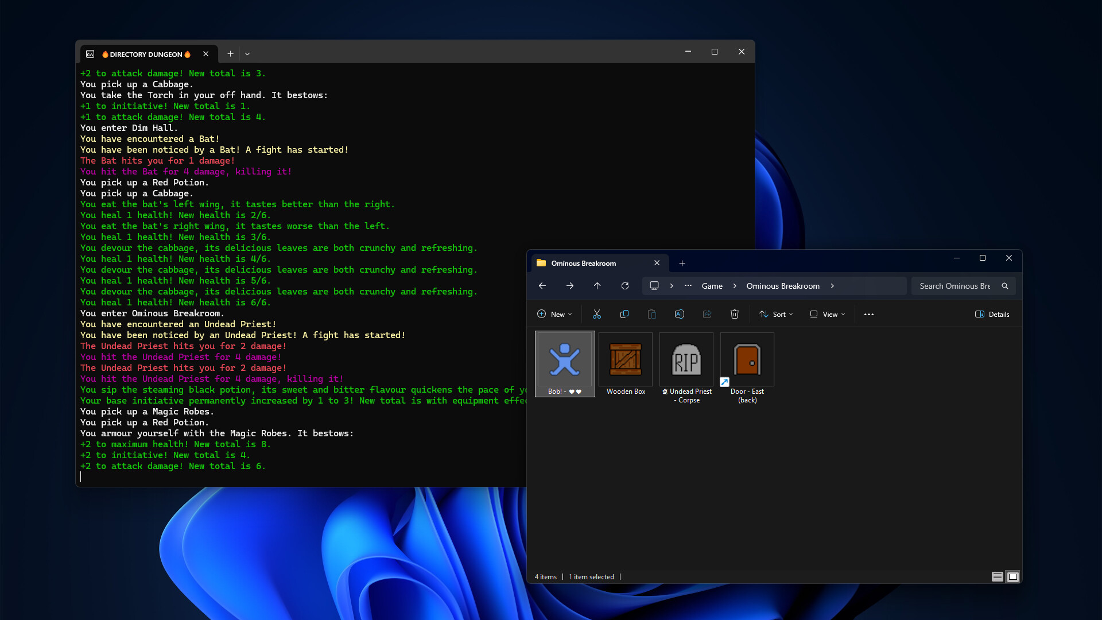Open the New item dropdown
1102x620 pixels.
point(554,314)
